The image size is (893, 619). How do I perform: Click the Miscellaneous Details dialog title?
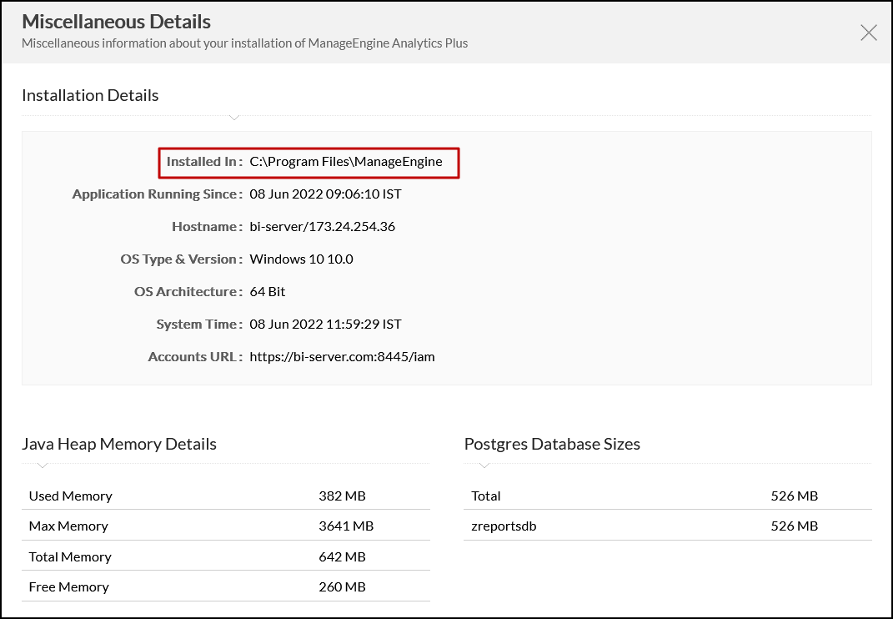(x=116, y=21)
